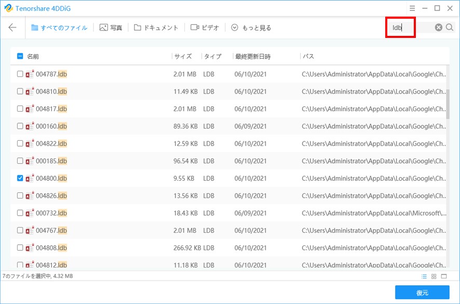
Task: Click the 96.54 KB size cell
Action: point(185,161)
